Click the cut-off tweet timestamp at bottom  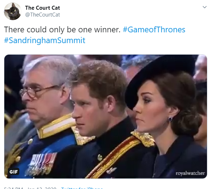[x=30, y=188]
